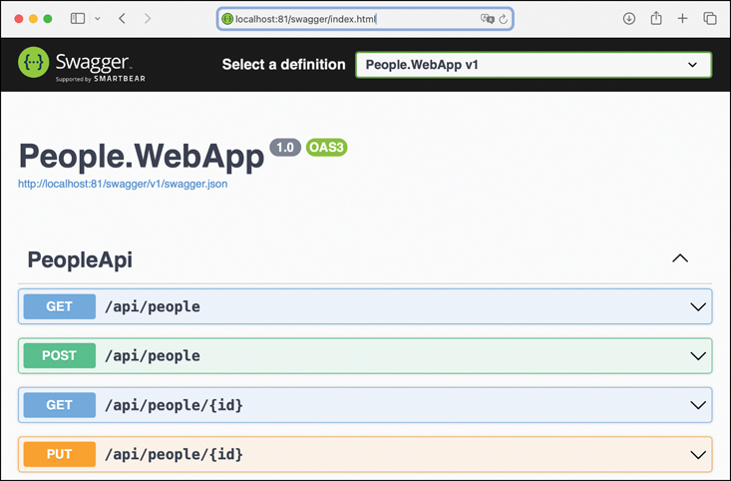The width and height of the screenshot is (731, 481).
Task: Click the Safari sidebar toggle icon
Action: pos(78,19)
